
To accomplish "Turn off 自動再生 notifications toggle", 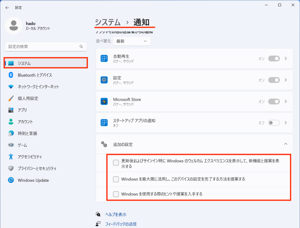I will pos(274,58).
